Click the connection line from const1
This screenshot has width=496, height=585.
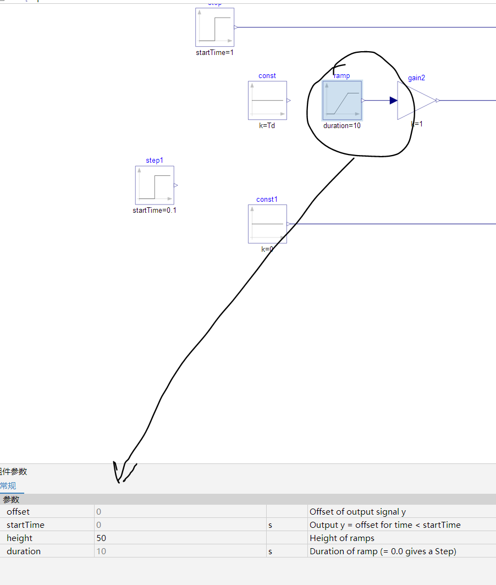click(x=392, y=224)
